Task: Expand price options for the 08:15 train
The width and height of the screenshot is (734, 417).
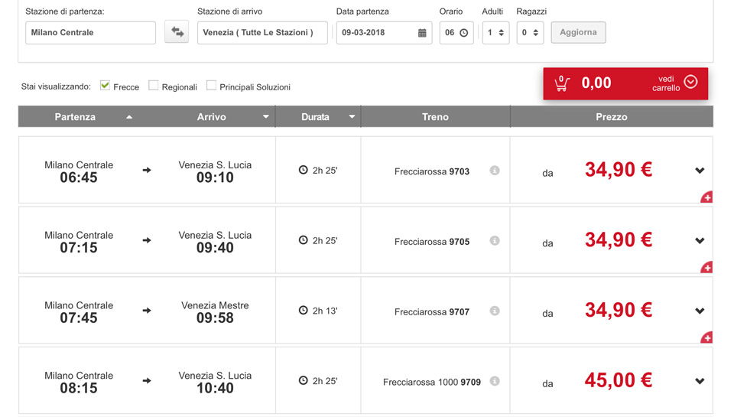Action: (x=700, y=381)
